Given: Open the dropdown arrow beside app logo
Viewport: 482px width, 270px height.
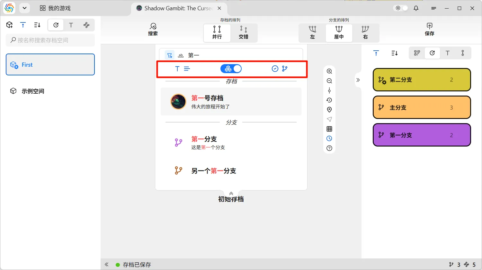Looking at the screenshot, I should [24, 8].
